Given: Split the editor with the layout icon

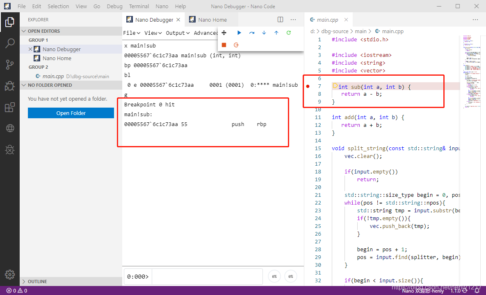Looking at the screenshot, I should [x=280, y=20].
